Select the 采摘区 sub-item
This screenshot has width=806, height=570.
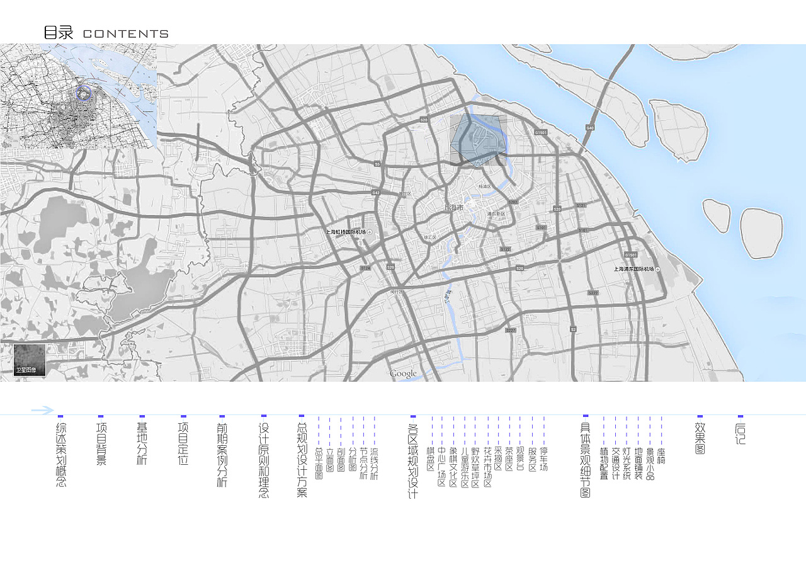pos(498,460)
